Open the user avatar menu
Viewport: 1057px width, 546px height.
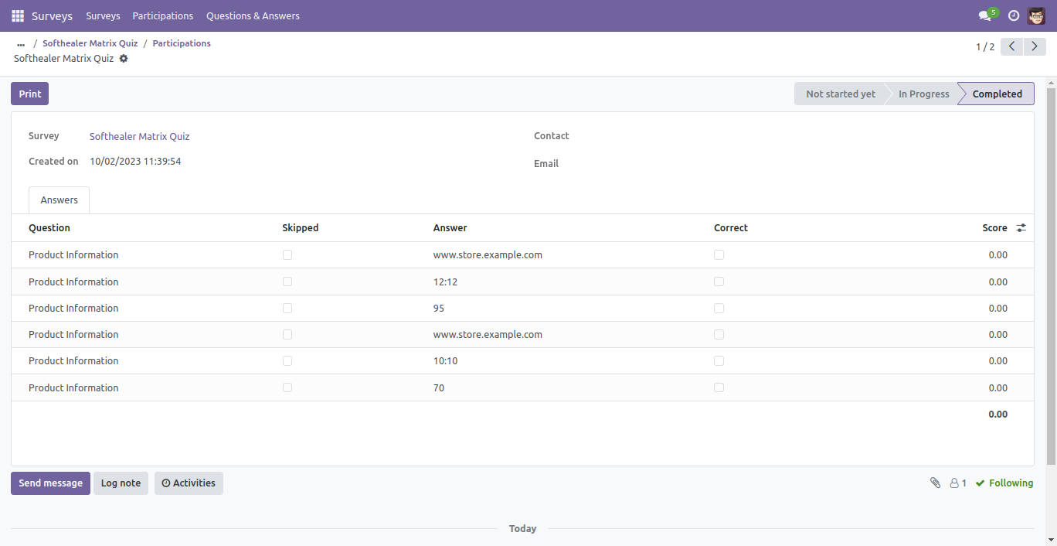pyautogui.click(x=1036, y=15)
